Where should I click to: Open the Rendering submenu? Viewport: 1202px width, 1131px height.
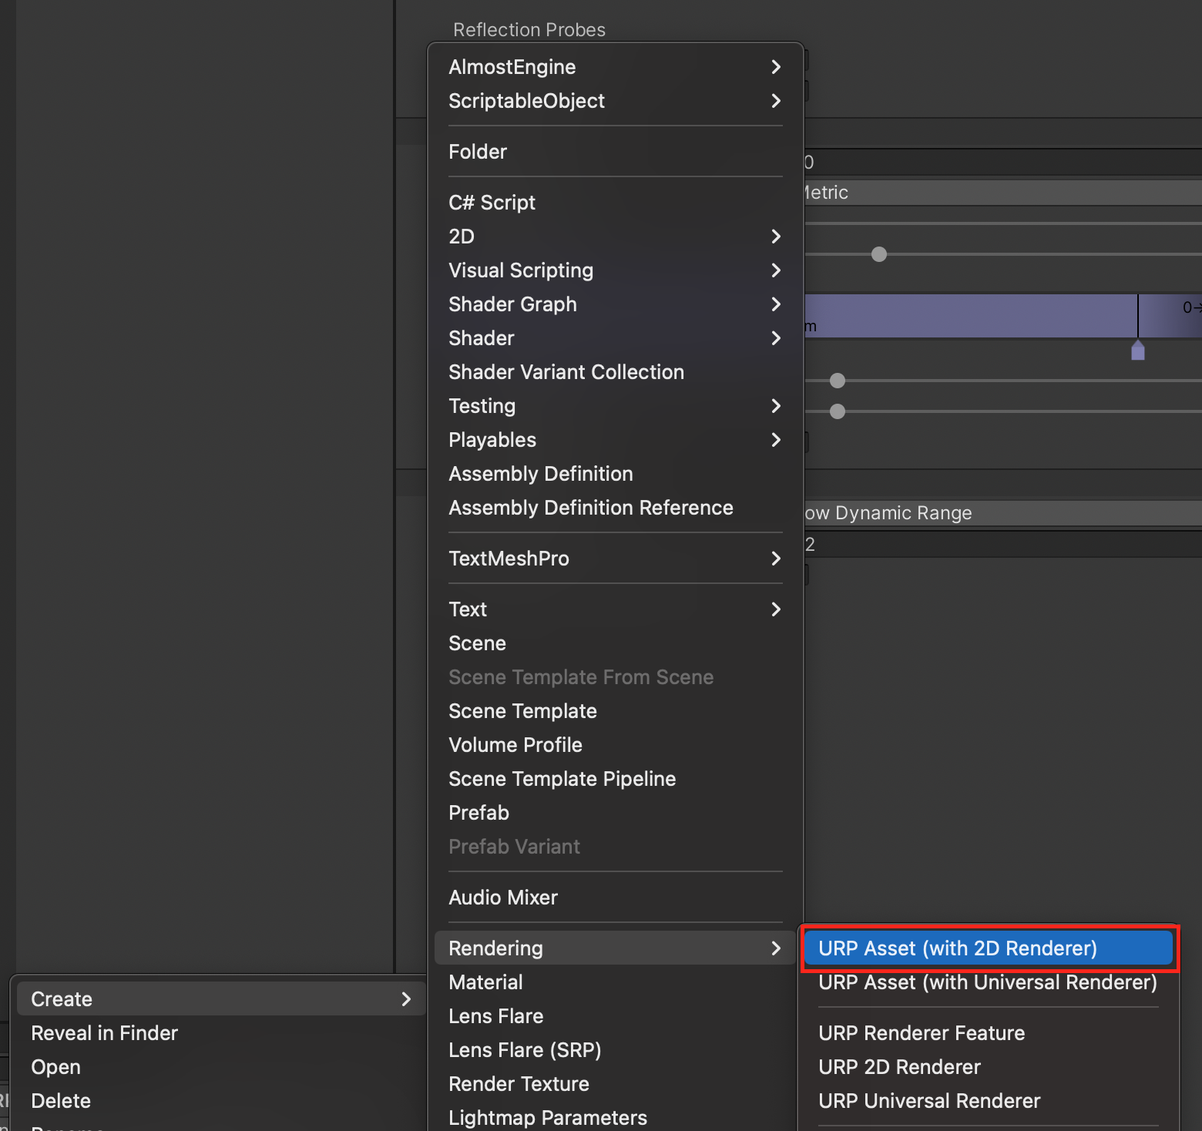coord(615,948)
